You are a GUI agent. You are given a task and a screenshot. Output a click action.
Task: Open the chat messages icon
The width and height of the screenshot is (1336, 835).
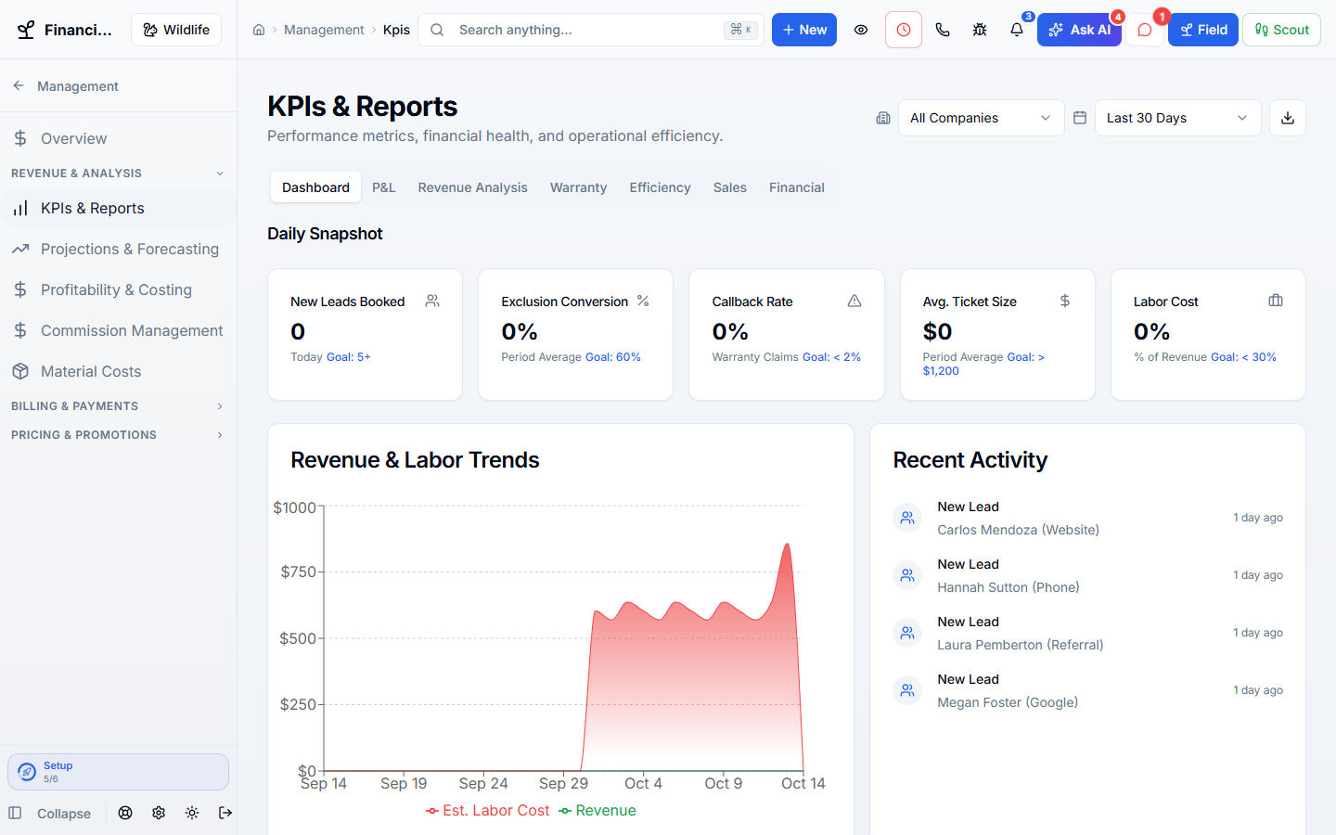(1145, 30)
